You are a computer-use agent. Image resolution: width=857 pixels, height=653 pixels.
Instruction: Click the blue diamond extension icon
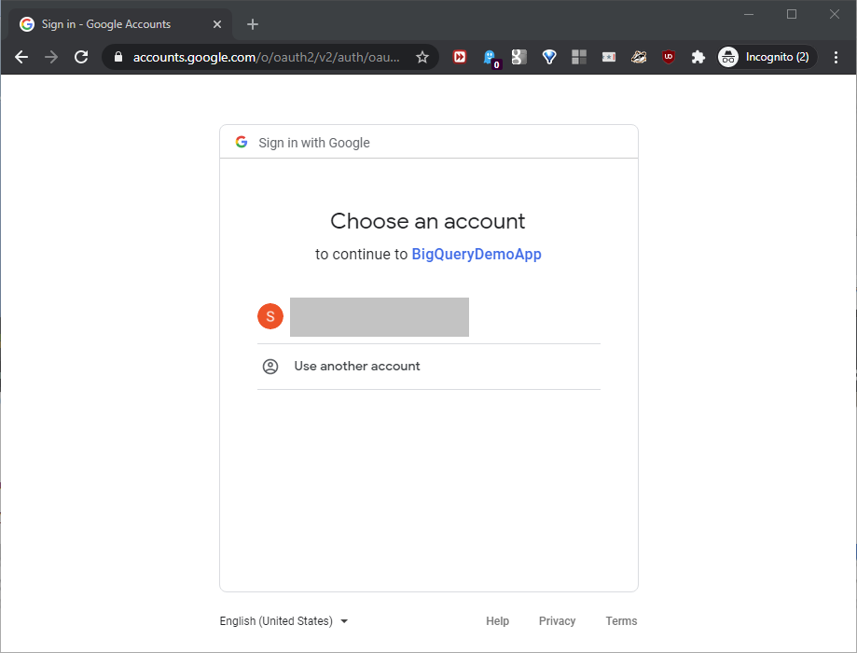pos(549,57)
